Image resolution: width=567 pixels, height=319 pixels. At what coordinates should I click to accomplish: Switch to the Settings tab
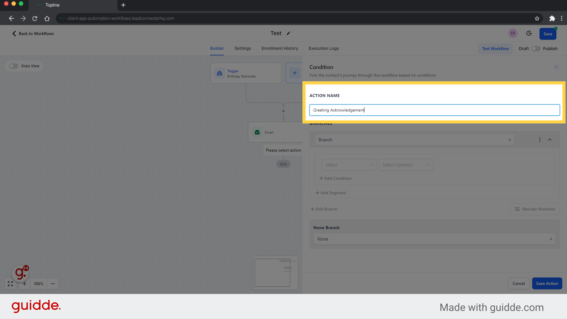point(243,48)
